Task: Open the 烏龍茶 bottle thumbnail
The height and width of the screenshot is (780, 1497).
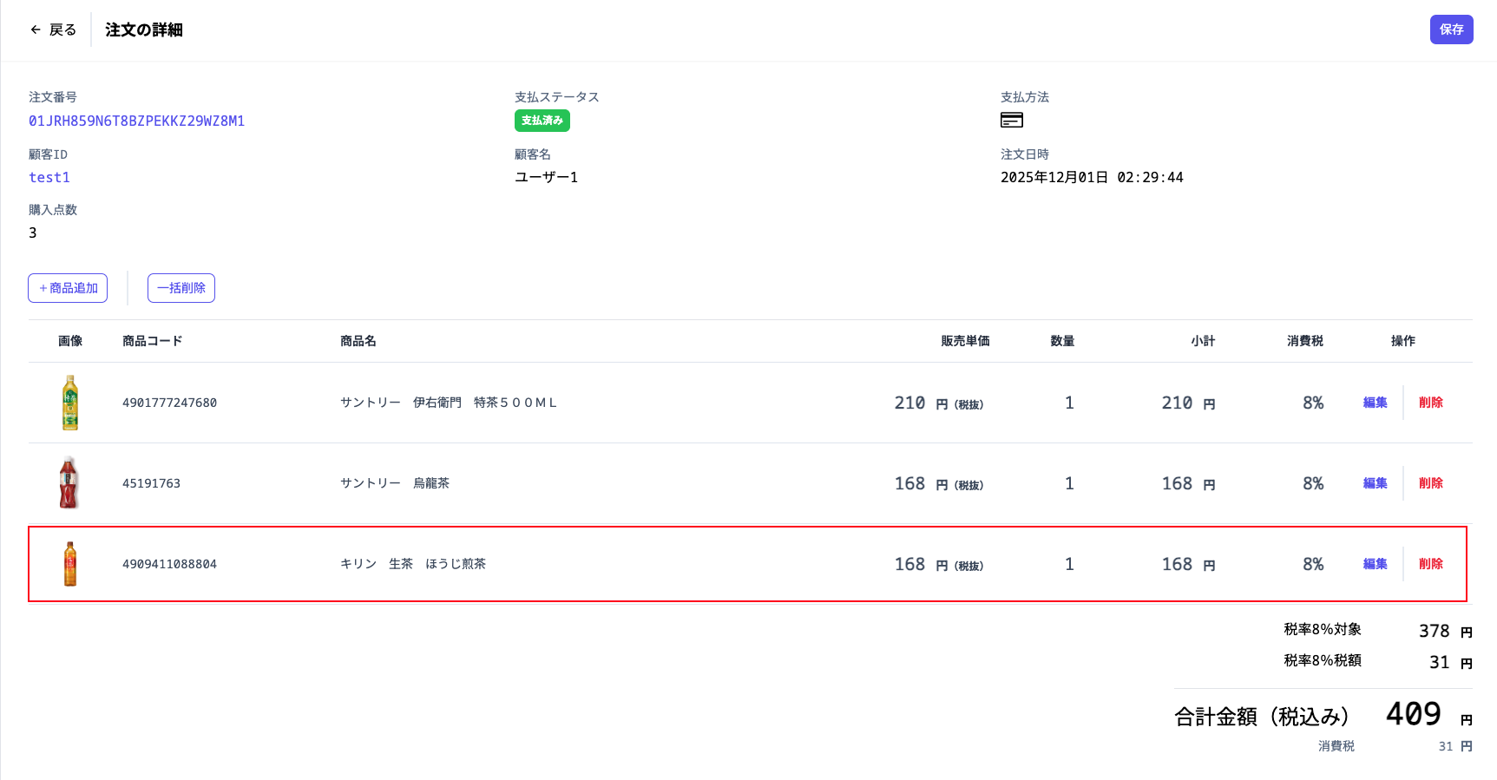Action: pos(69,483)
